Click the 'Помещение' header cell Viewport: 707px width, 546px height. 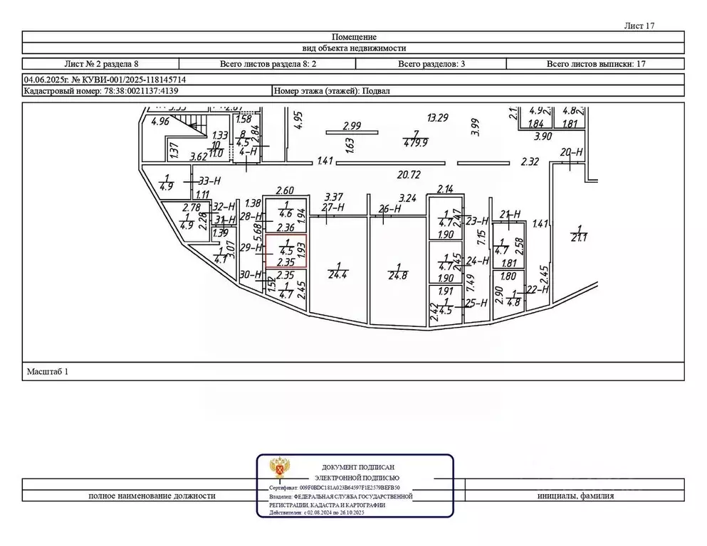point(353,37)
